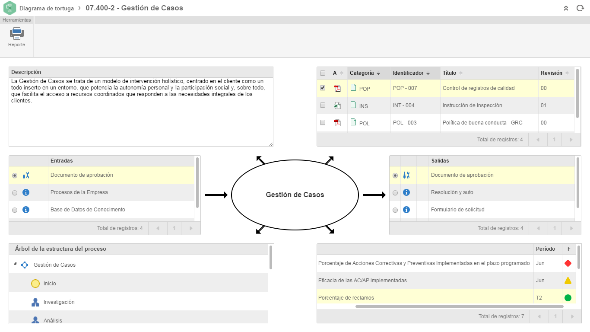
Task: Go to next page in Entradas table
Action: [190, 228]
